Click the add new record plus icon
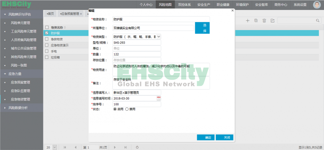This screenshot has height=150, width=324. point(248,21)
